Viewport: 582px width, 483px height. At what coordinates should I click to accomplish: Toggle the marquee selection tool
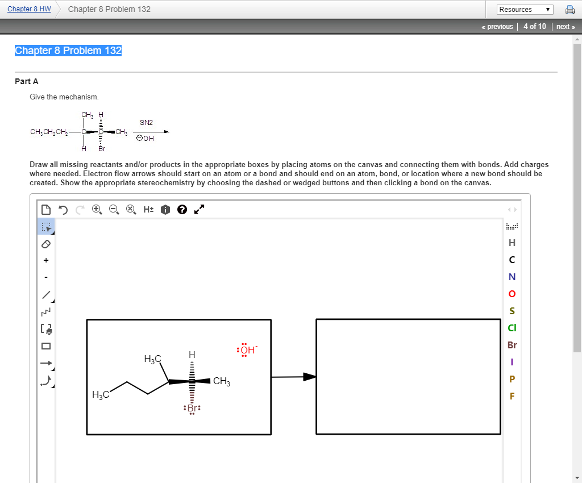[46, 226]
